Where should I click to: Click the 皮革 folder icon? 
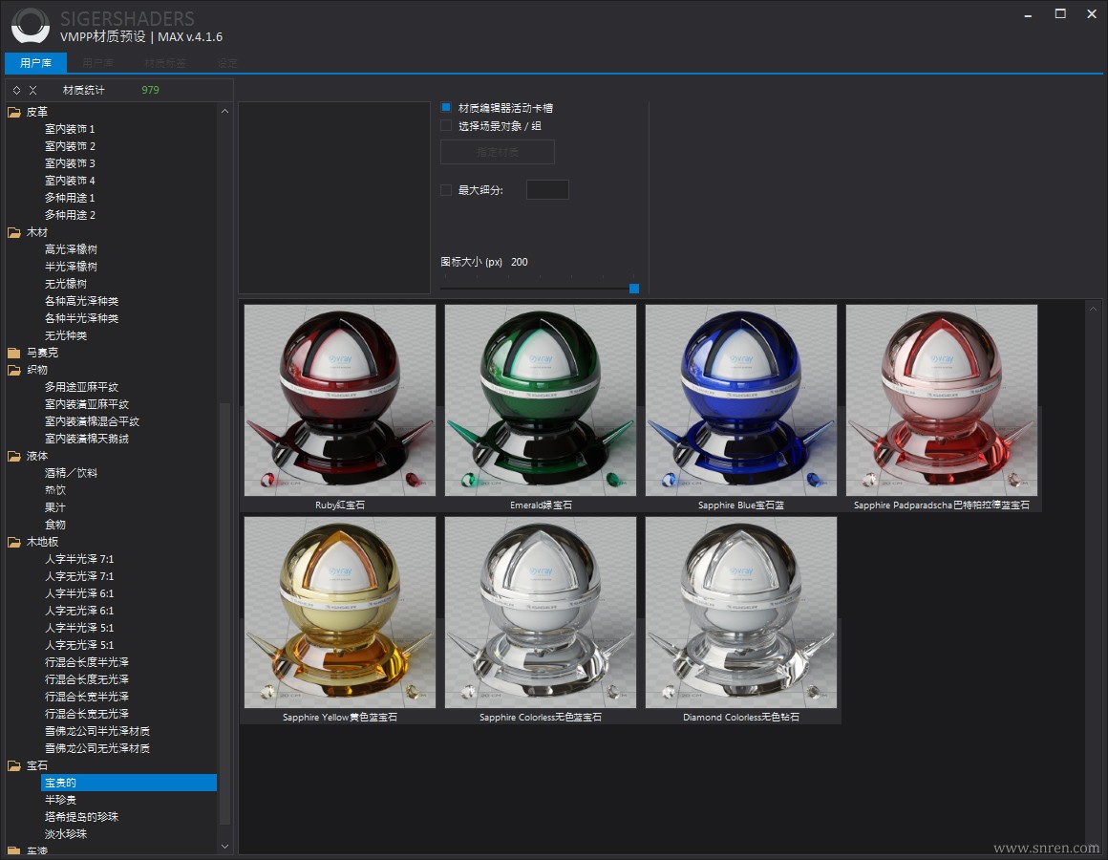point(14,112)
